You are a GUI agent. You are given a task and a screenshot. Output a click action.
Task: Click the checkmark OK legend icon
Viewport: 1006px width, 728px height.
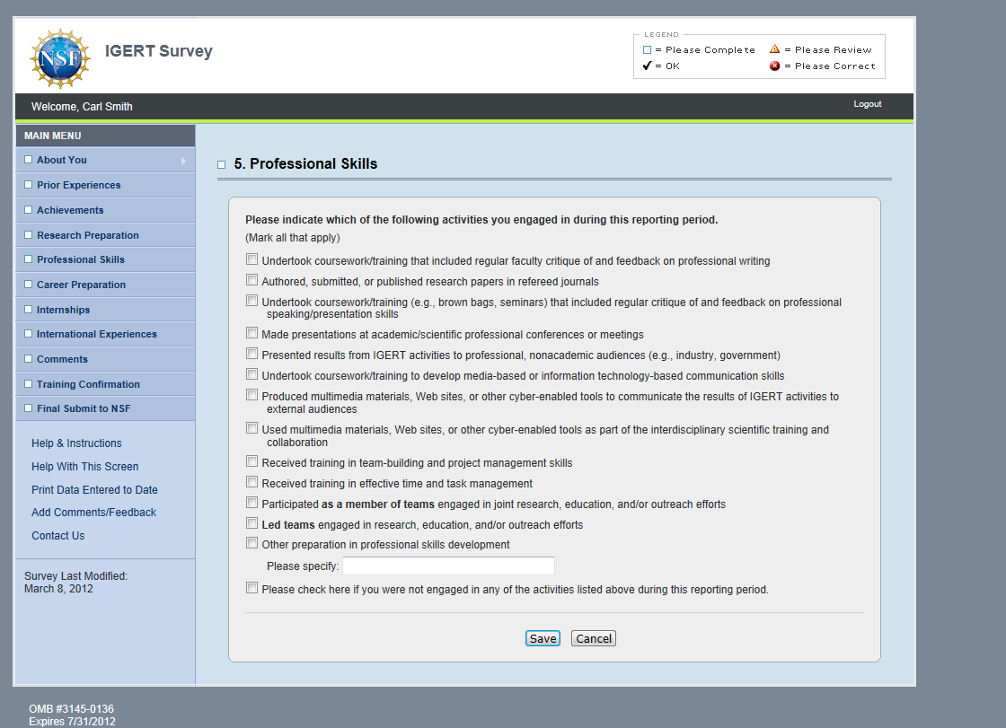pos(647,66)
